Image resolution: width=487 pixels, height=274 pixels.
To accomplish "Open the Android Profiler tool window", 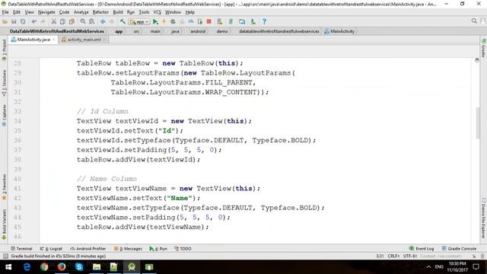I will (x=88, y=249).
